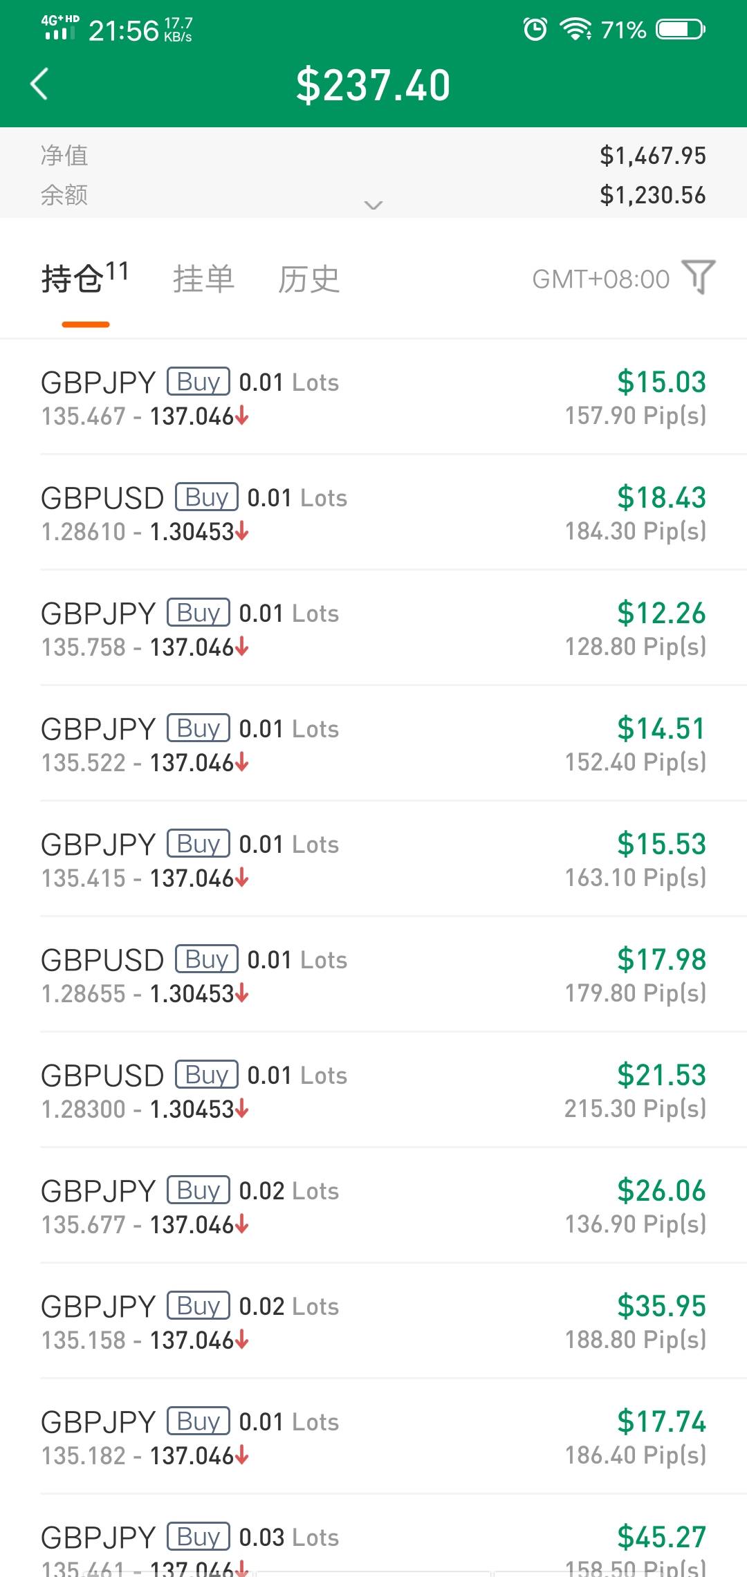The image size is (747, 1577).
Task: Tap the alarm clock status icon
Action: click(x=535, y=29)
